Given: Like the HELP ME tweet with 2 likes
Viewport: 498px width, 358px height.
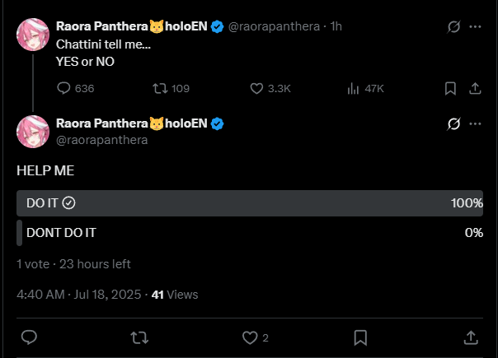Looking at the screenshot, I should 251,337.
